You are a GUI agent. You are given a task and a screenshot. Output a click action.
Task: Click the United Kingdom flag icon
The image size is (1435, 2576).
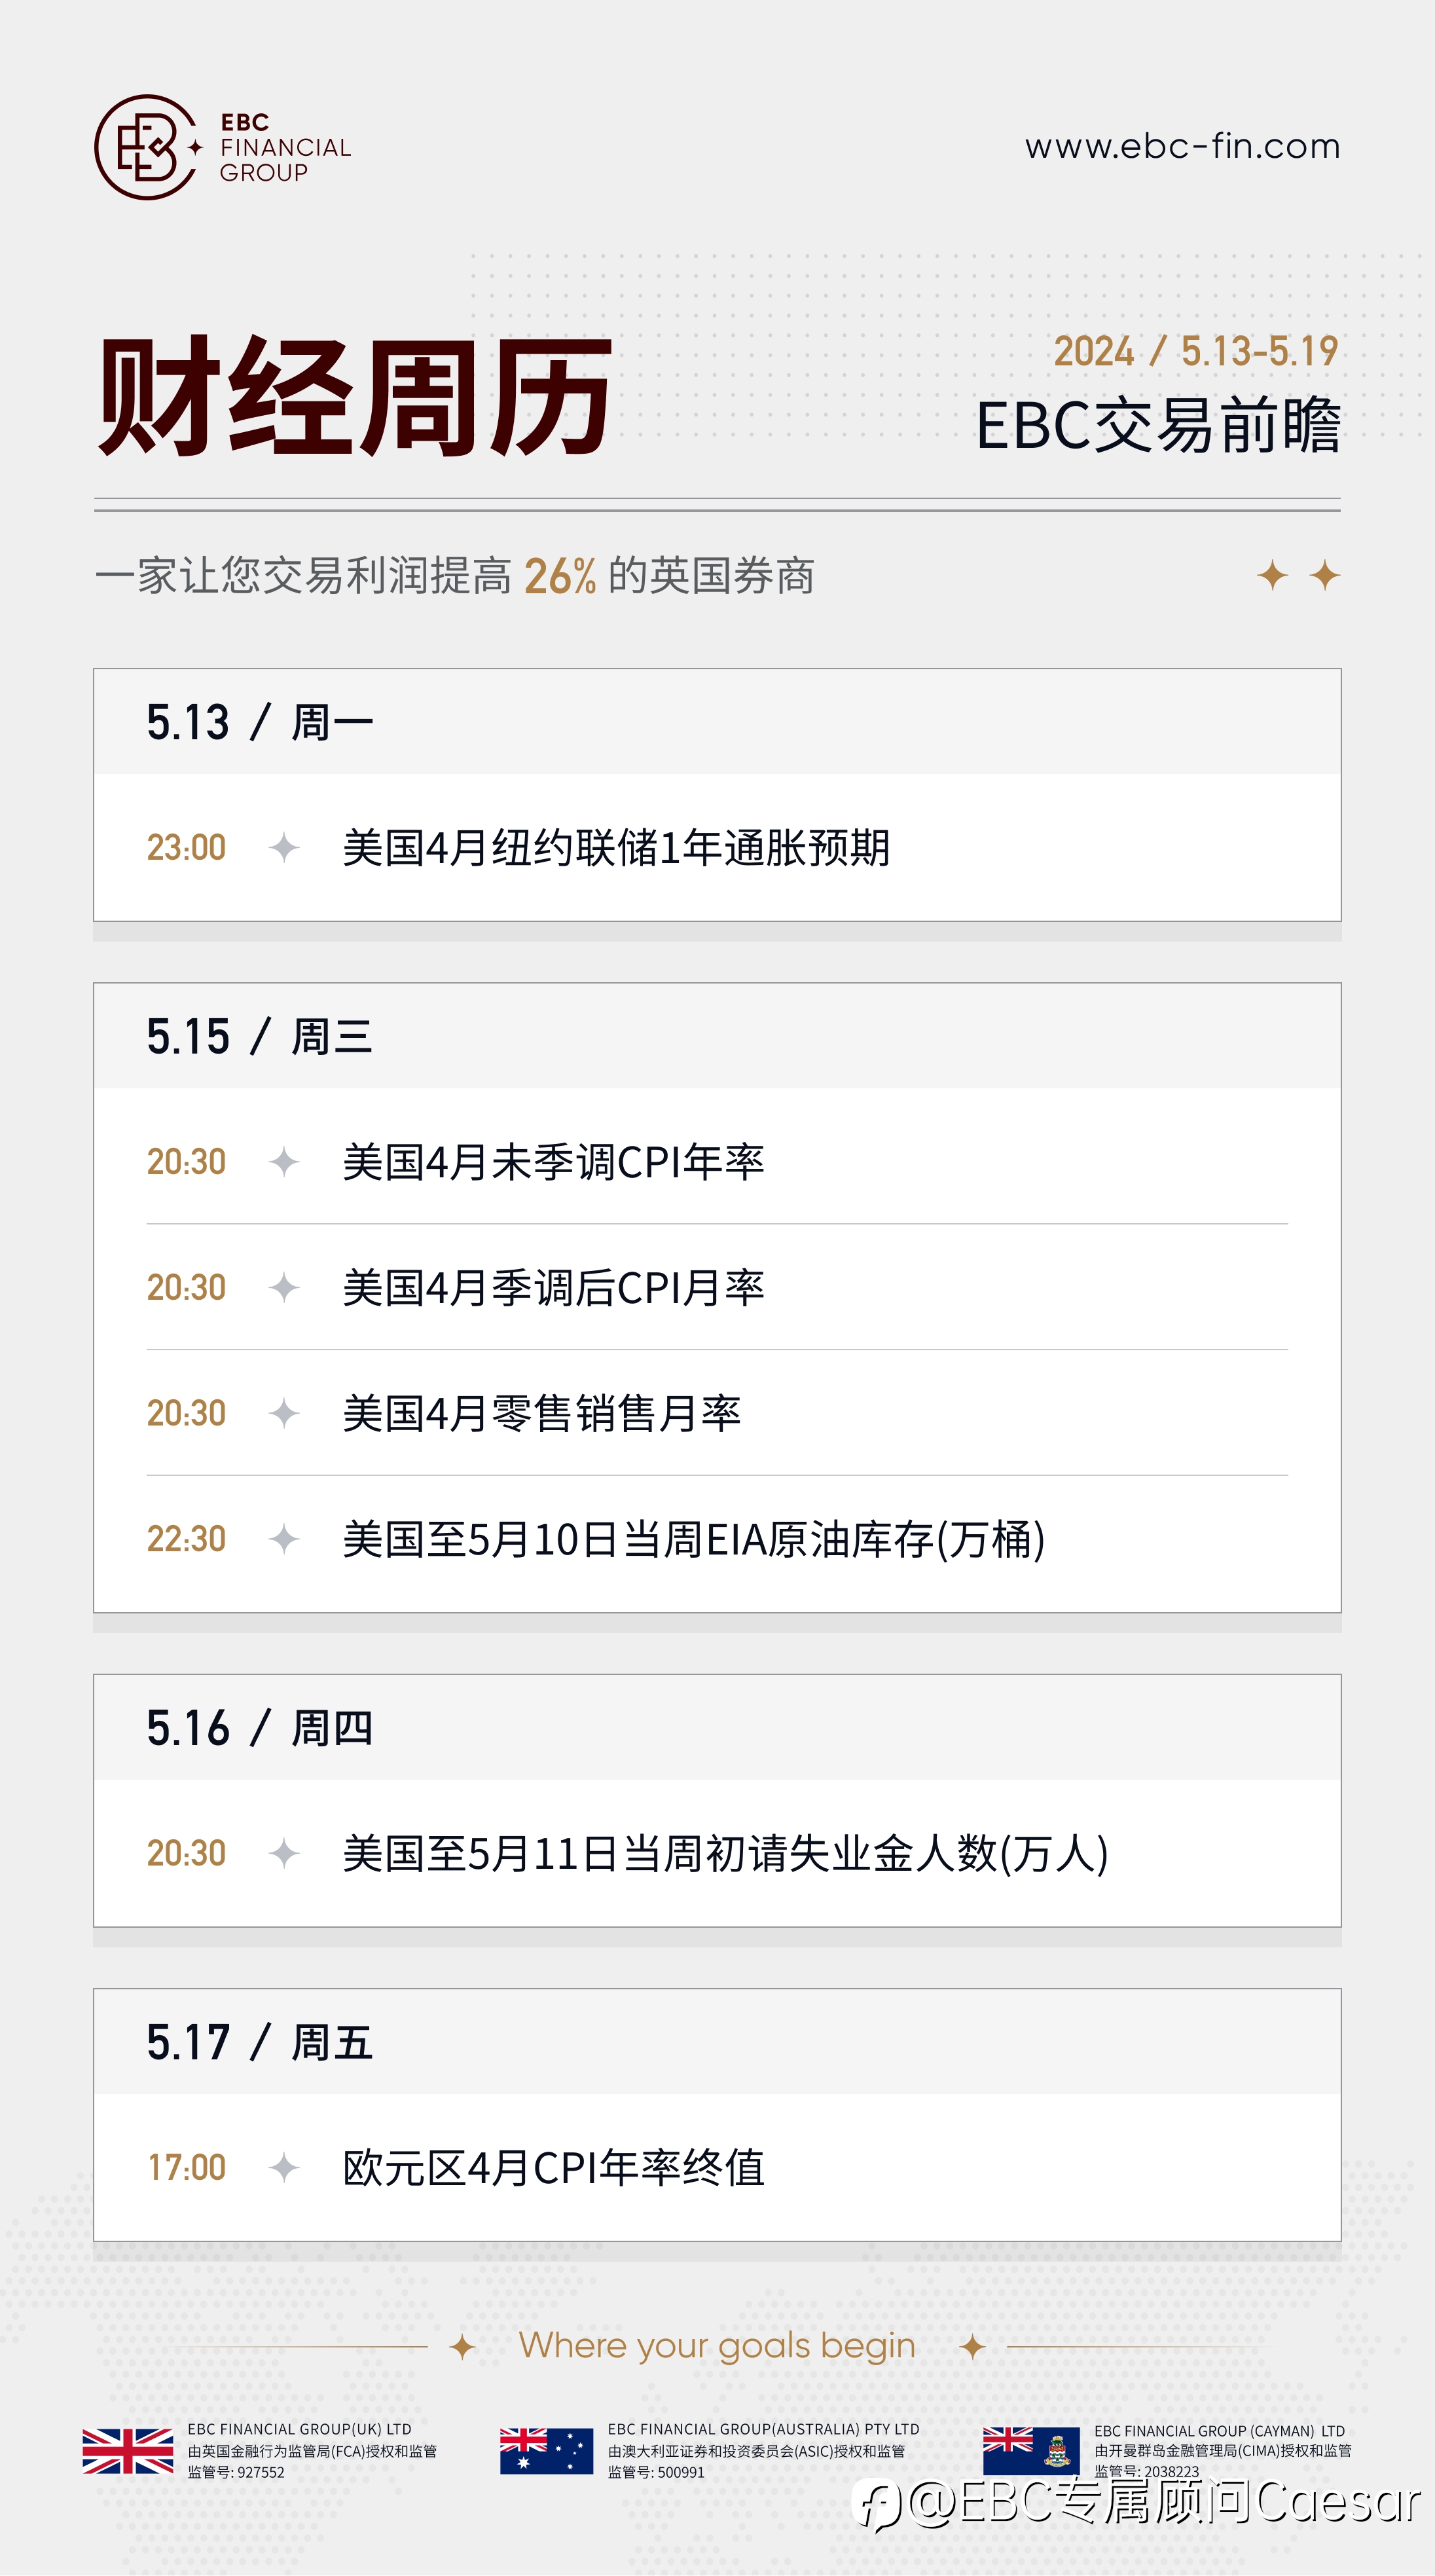(x=128, y=2451)
